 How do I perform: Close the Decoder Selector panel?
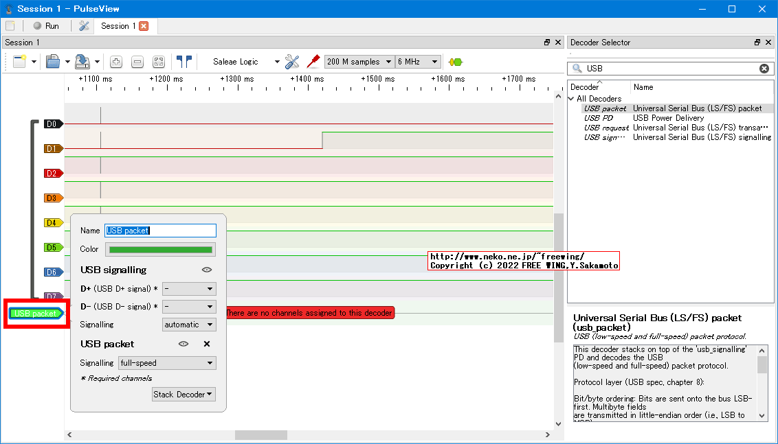point(768,42)
